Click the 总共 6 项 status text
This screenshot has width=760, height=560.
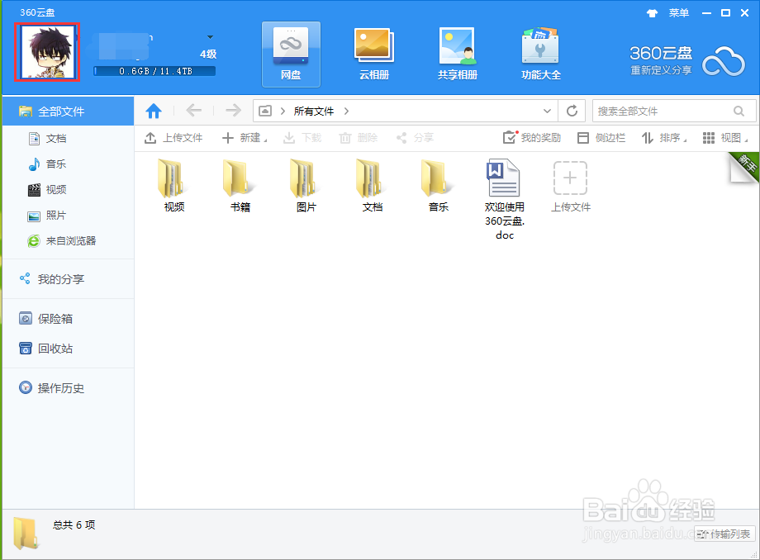(x=74, y=525)
